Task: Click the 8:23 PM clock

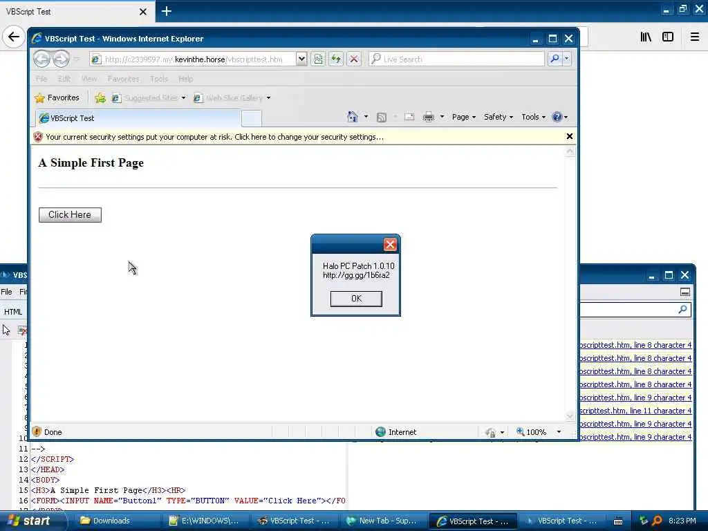Action: point(682,521)
